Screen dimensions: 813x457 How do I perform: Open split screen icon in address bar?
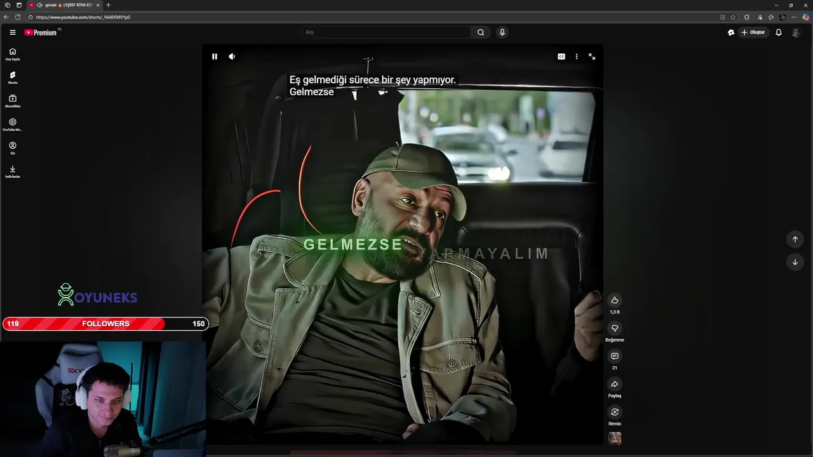[x=723, y=17]
